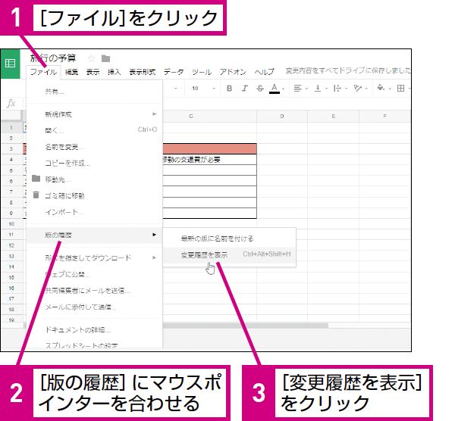Click the save status text 変更内容をすべてドライブに保存しました

[348, 70]
